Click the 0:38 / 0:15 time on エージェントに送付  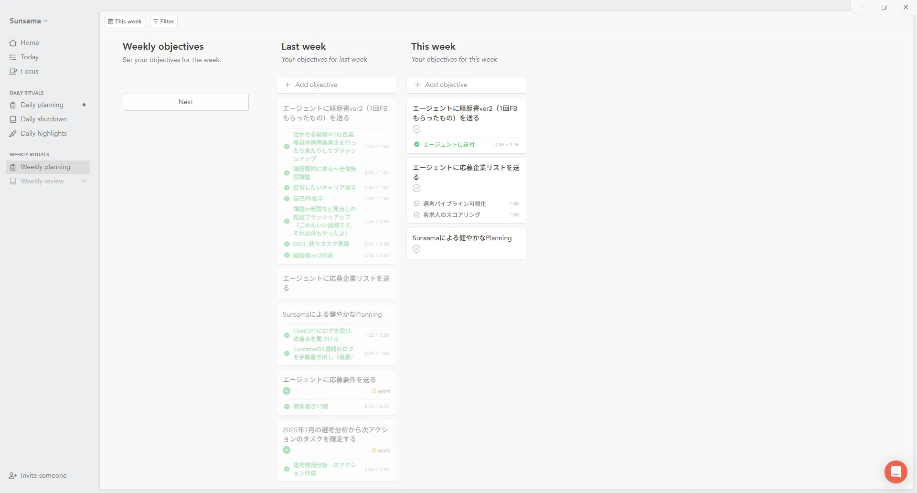pos(506,144)
